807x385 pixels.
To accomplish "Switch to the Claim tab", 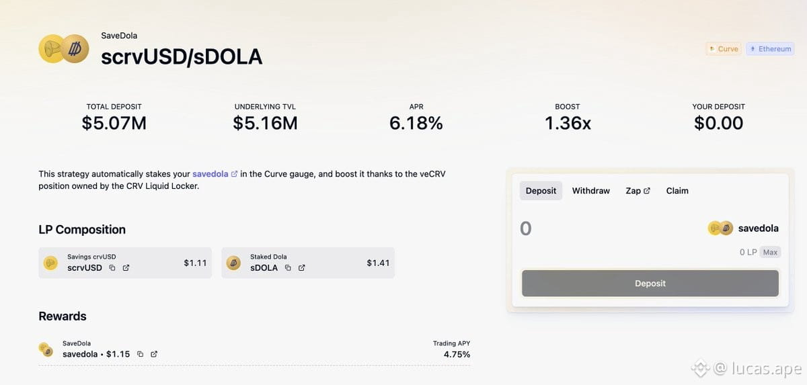I will 677,191.
